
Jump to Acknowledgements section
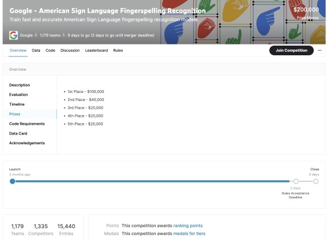[x=27, y=143]
